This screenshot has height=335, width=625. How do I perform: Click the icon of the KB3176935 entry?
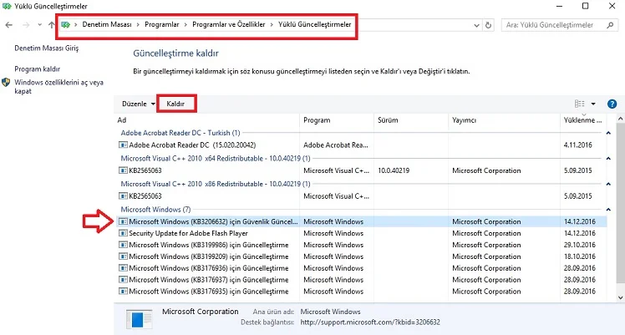[x=123, y=292]
